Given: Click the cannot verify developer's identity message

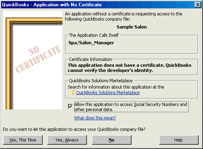Looking at the screenshot, I should coord(130,68).
